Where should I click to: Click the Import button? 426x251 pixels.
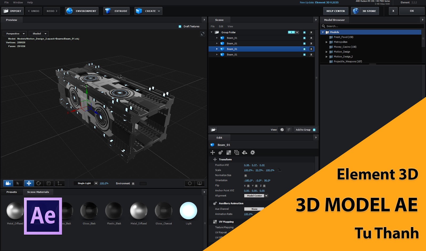coord(13,11)
